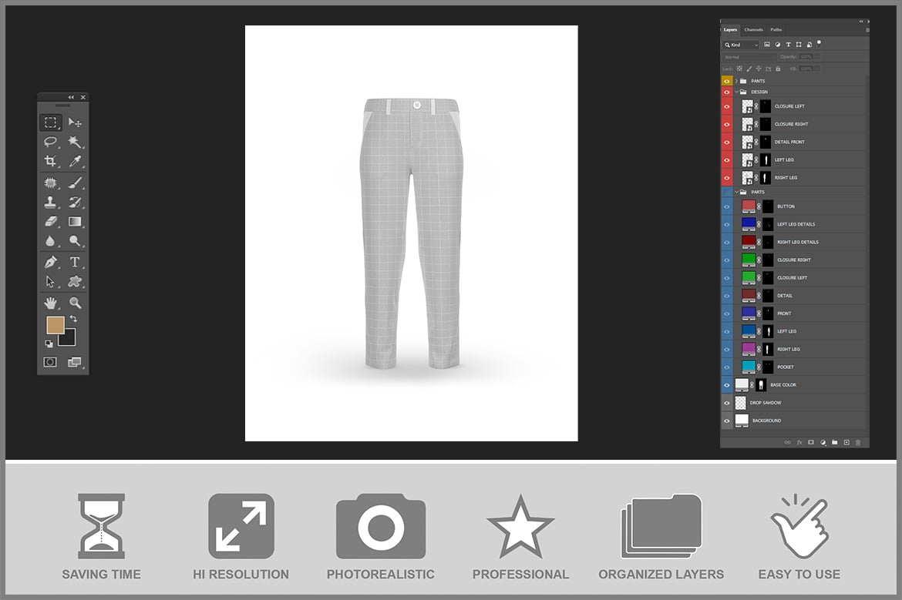The width and height of the screenshot is (902, 600).
Task: Select the Dodge tool
Action: 75,241
